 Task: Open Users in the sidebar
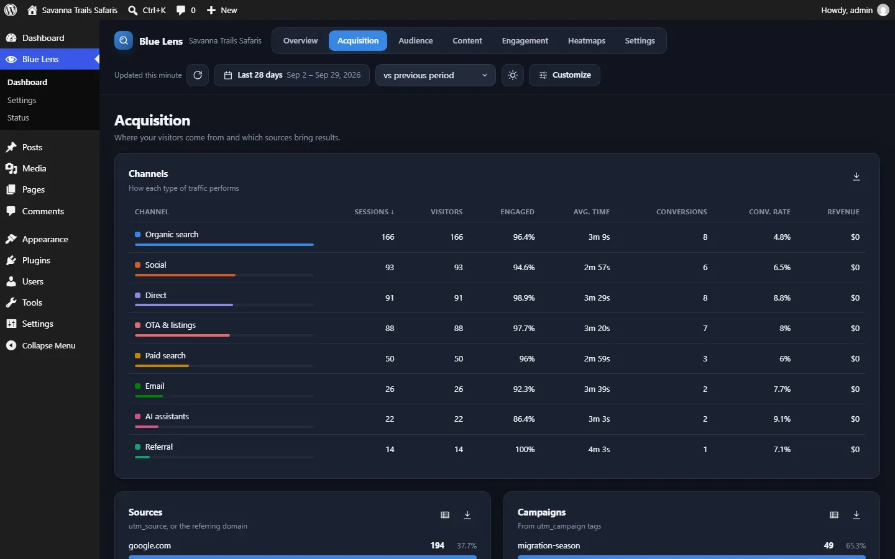coord(50,281)
